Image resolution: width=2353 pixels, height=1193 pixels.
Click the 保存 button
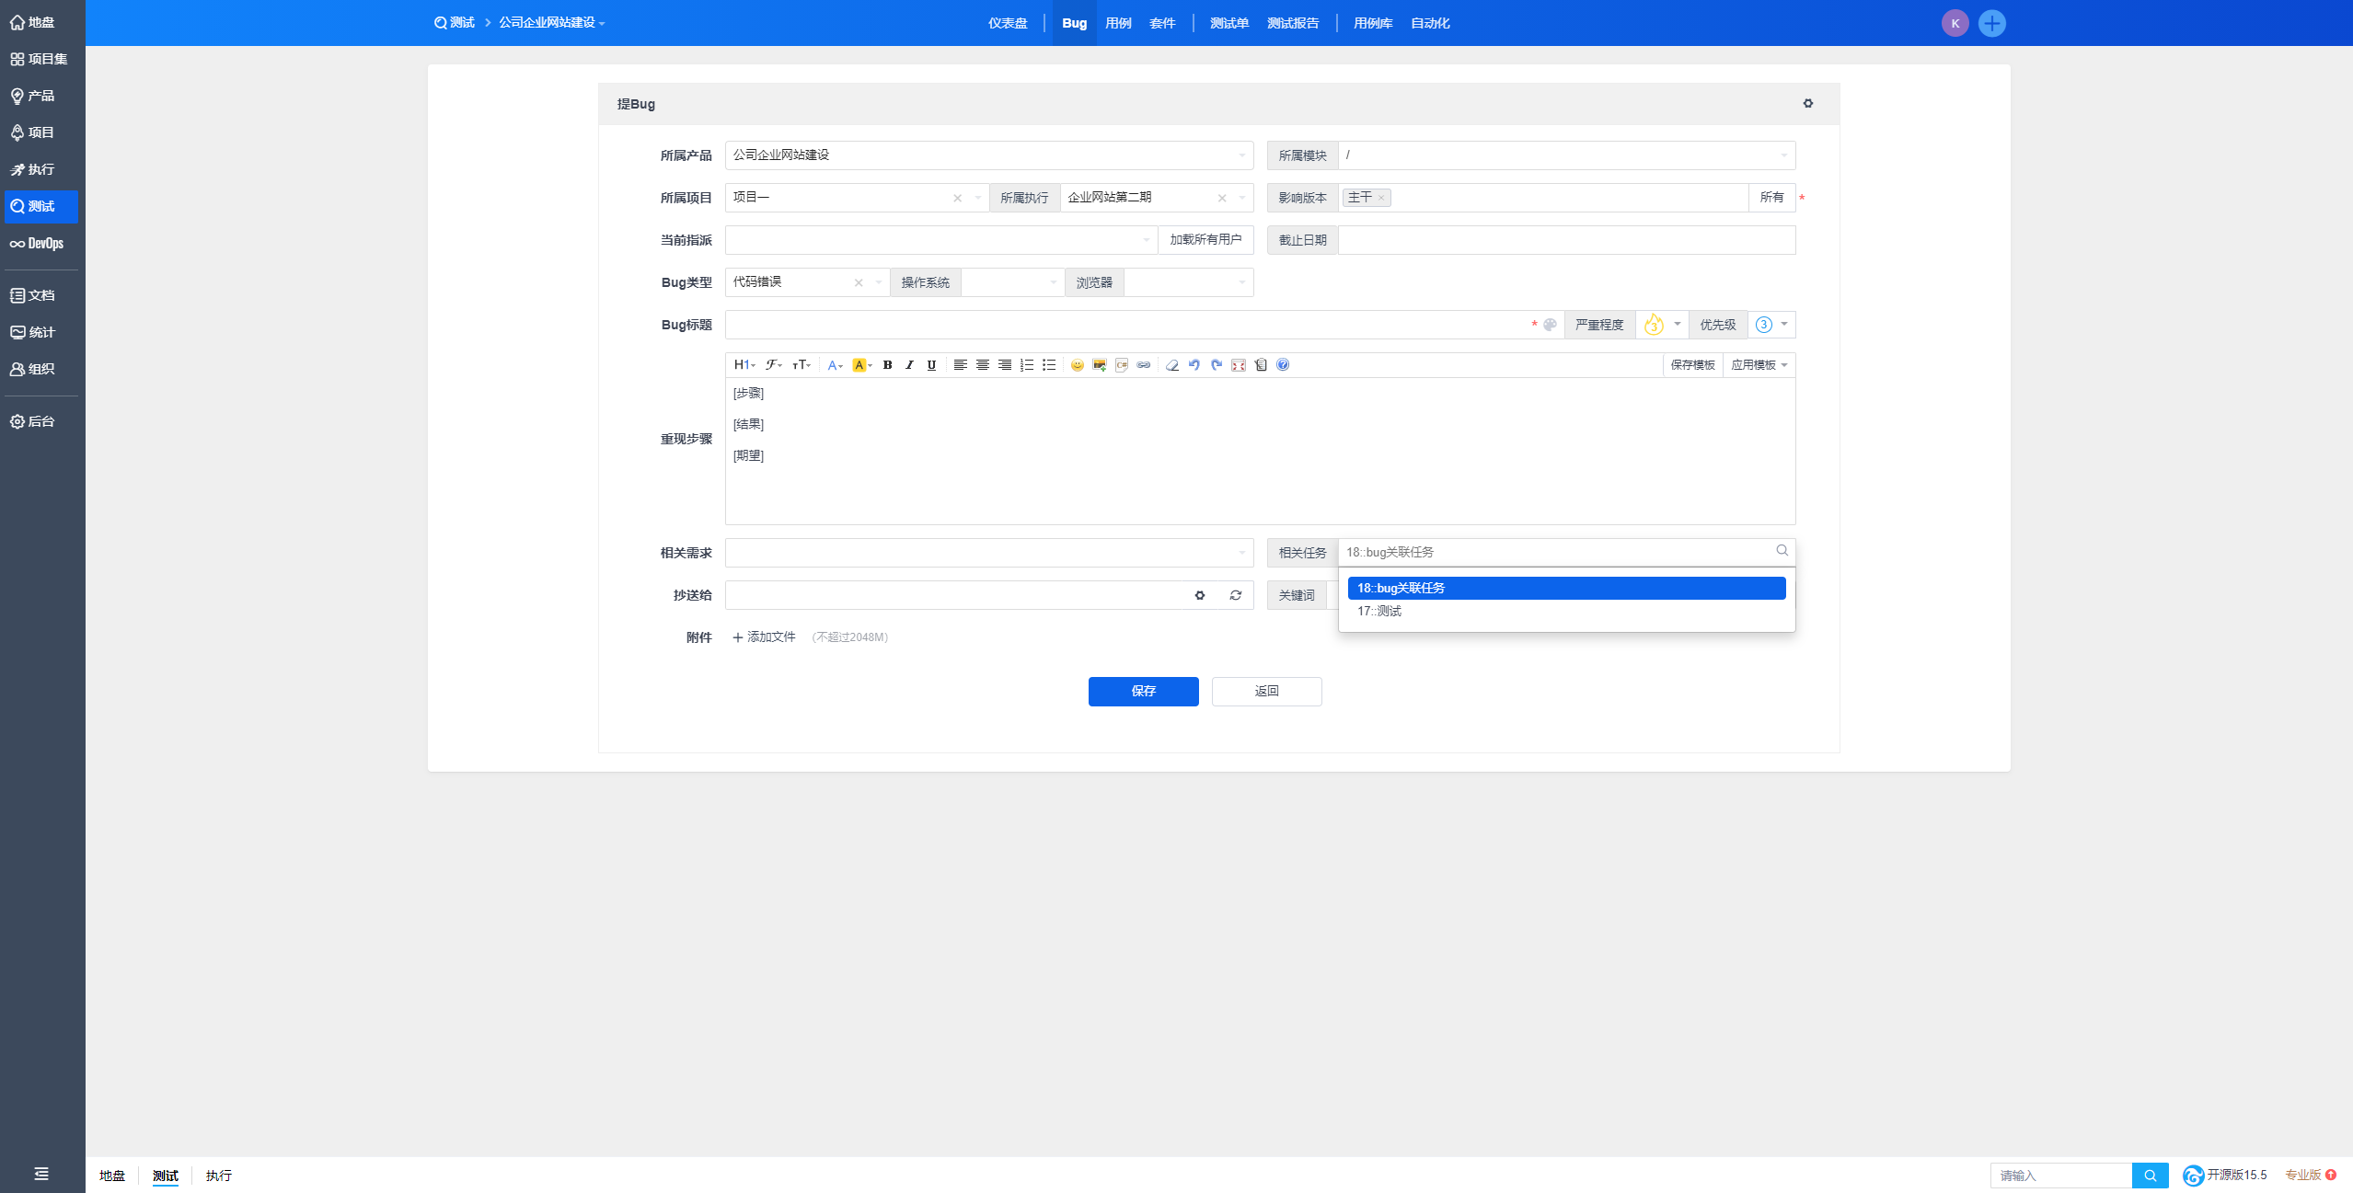pos(1143,691)
